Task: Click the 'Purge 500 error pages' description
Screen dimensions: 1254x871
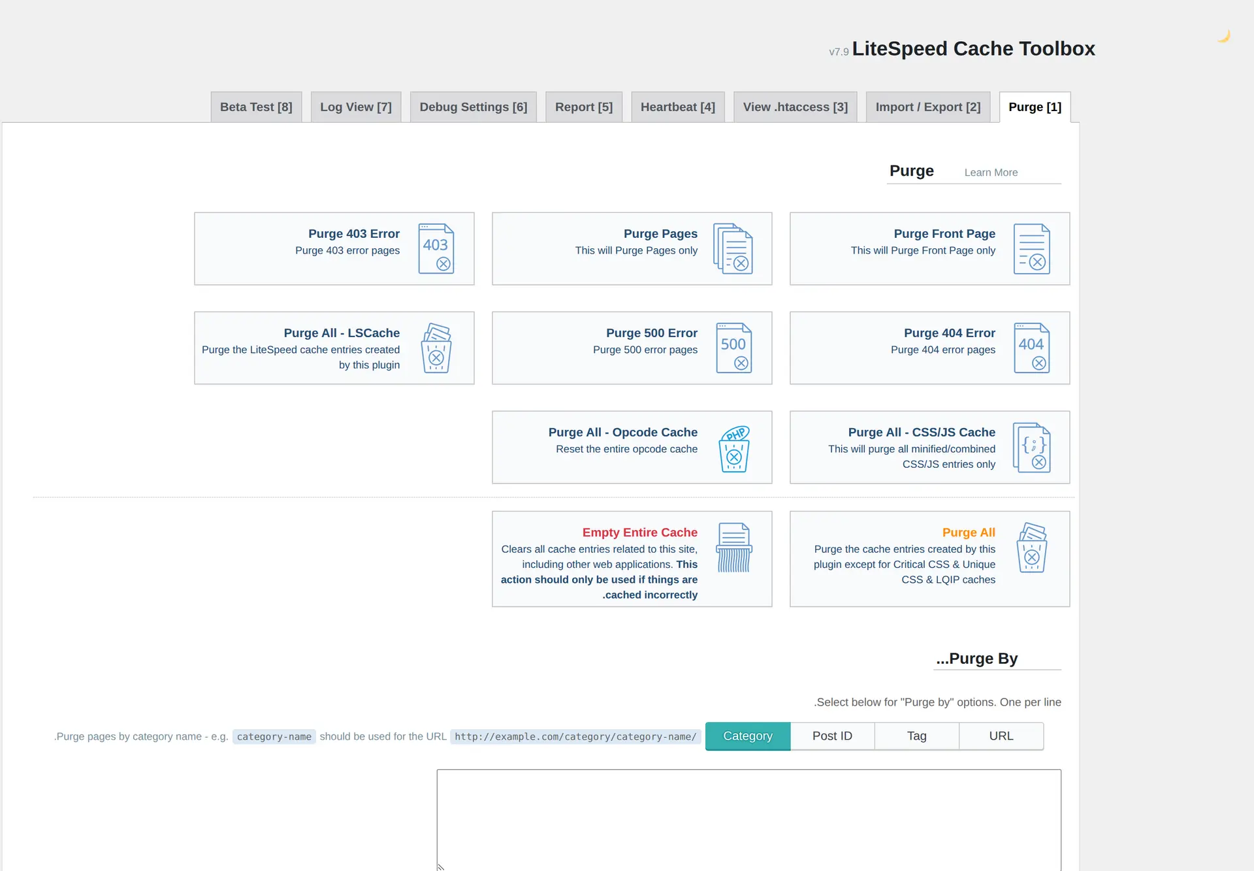Action: pyautogui.click(x=645, y=350)
